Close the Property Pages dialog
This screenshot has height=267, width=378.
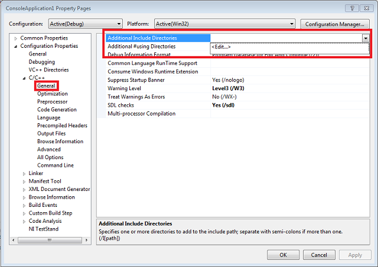pyautogui.click(x=367, y=8)
